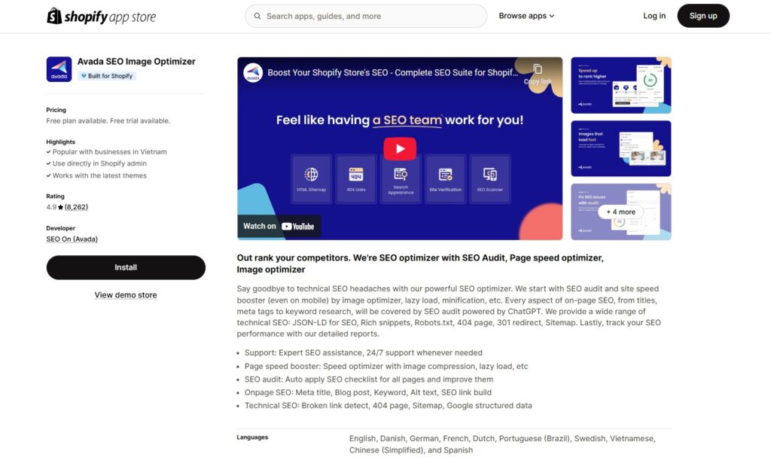This screenshot has height=463, width=771.
Task: Click the Copy link icon on video
Action: (538, 69)
